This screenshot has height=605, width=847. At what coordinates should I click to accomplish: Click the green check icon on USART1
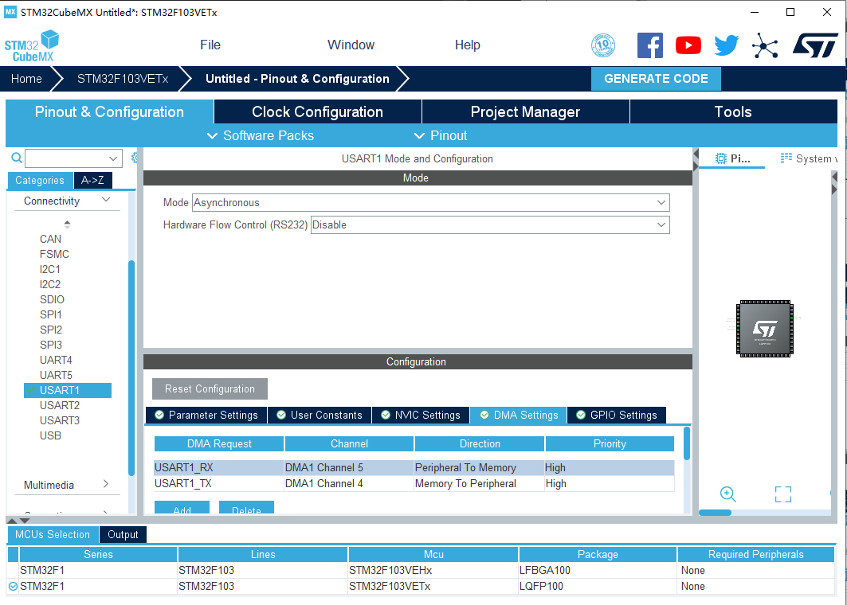[31, 389]
